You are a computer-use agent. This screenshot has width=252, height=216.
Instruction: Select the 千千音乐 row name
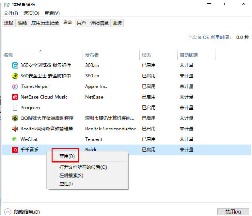pyautogui.click(x=29, y=150)
